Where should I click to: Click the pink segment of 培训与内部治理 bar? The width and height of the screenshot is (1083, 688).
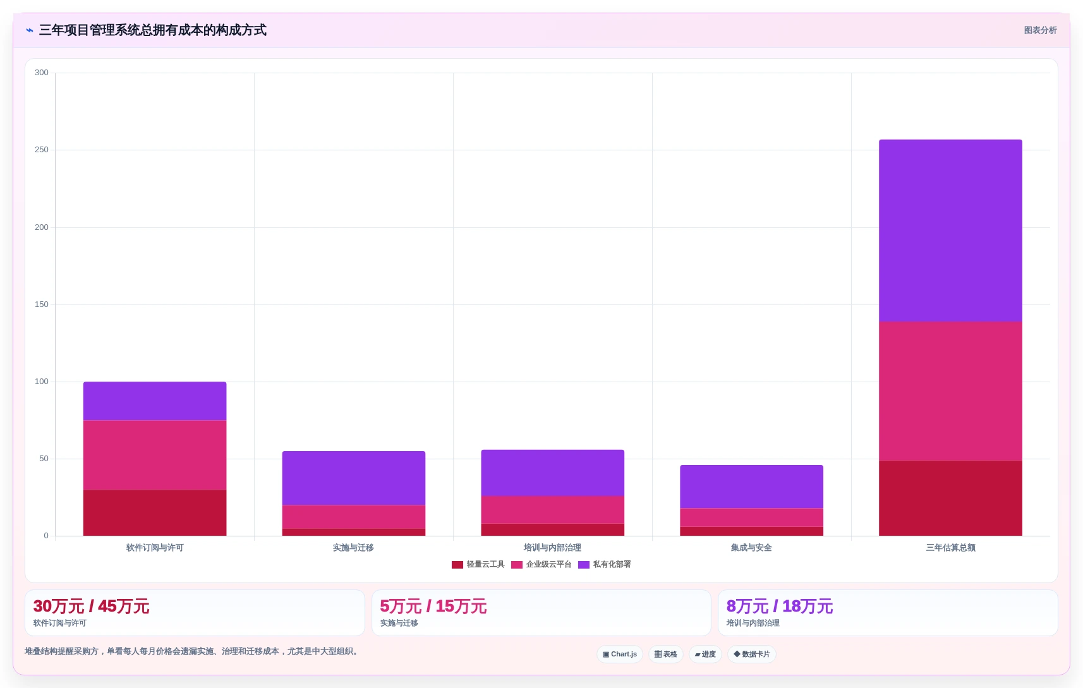point(553,510)
